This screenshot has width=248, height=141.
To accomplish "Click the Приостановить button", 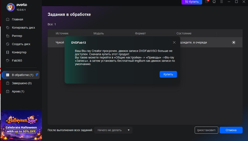I will click(x=207, y=130).
